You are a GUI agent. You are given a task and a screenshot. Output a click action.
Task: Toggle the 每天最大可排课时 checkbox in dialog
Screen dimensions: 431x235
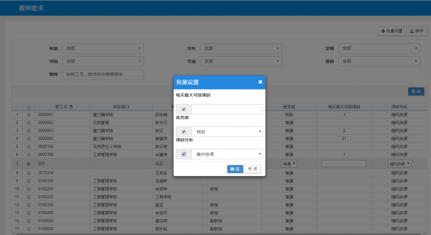click(184, 109)
